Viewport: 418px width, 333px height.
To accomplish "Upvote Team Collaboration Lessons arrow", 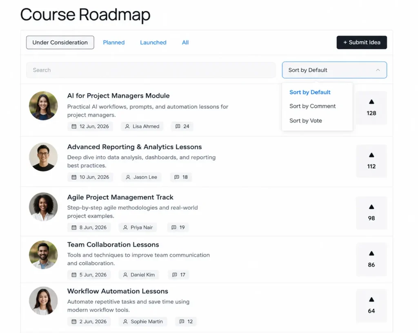I will (371, 253).
